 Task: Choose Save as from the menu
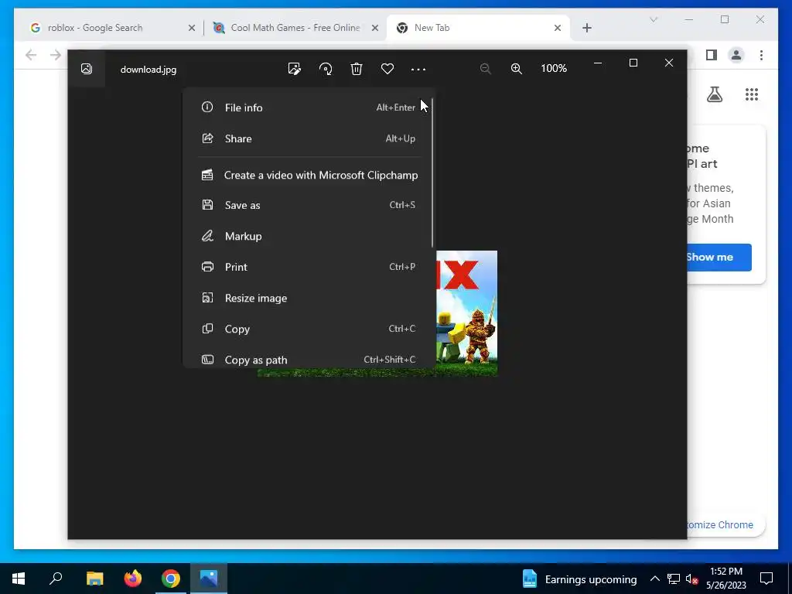pyautogui.click(x=308, y=205)
